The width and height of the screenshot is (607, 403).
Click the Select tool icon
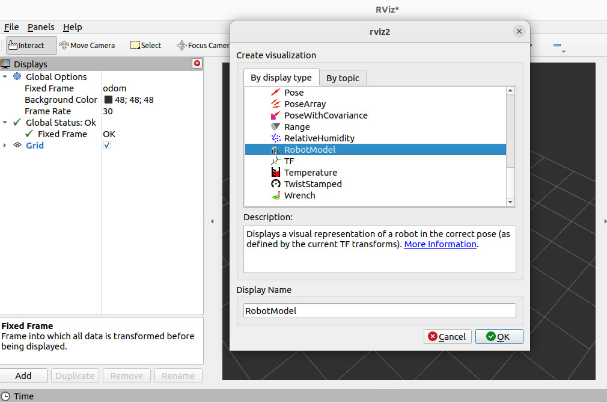click(x=135, y=45)
